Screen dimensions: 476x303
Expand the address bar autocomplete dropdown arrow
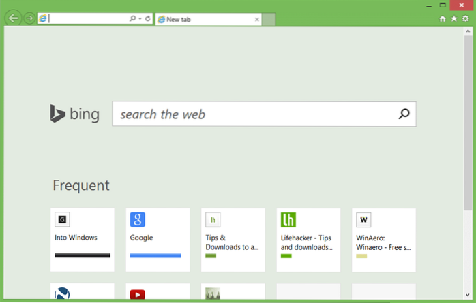pyautogui.click(x=140, y=19)
